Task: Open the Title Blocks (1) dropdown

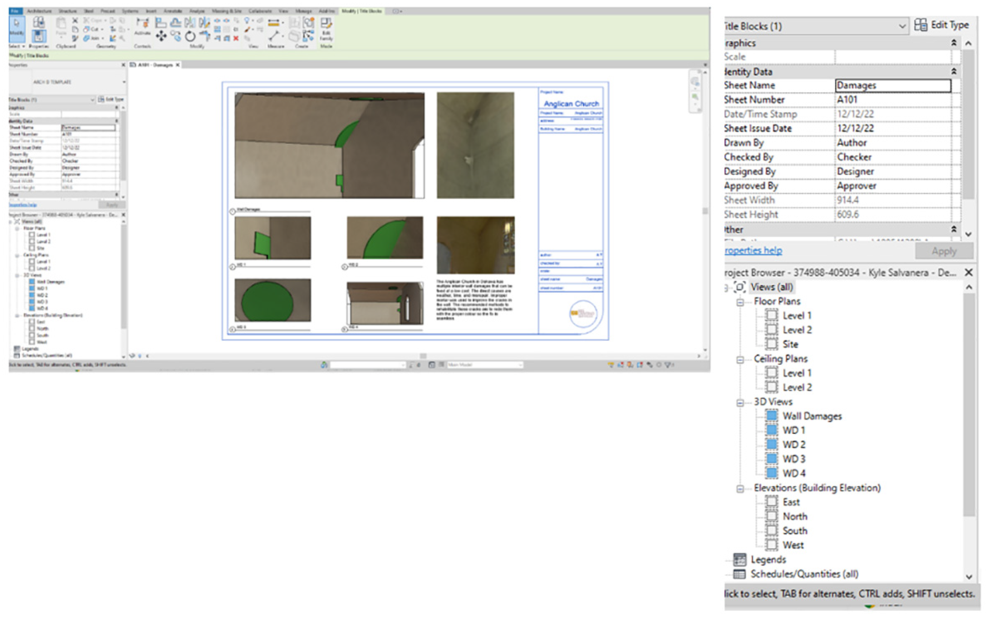Action: [902, 26]
